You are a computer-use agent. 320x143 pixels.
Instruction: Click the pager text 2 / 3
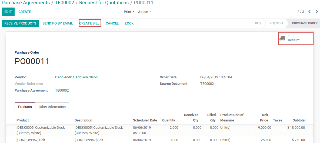pyautogui.click(x=301, y=12)
